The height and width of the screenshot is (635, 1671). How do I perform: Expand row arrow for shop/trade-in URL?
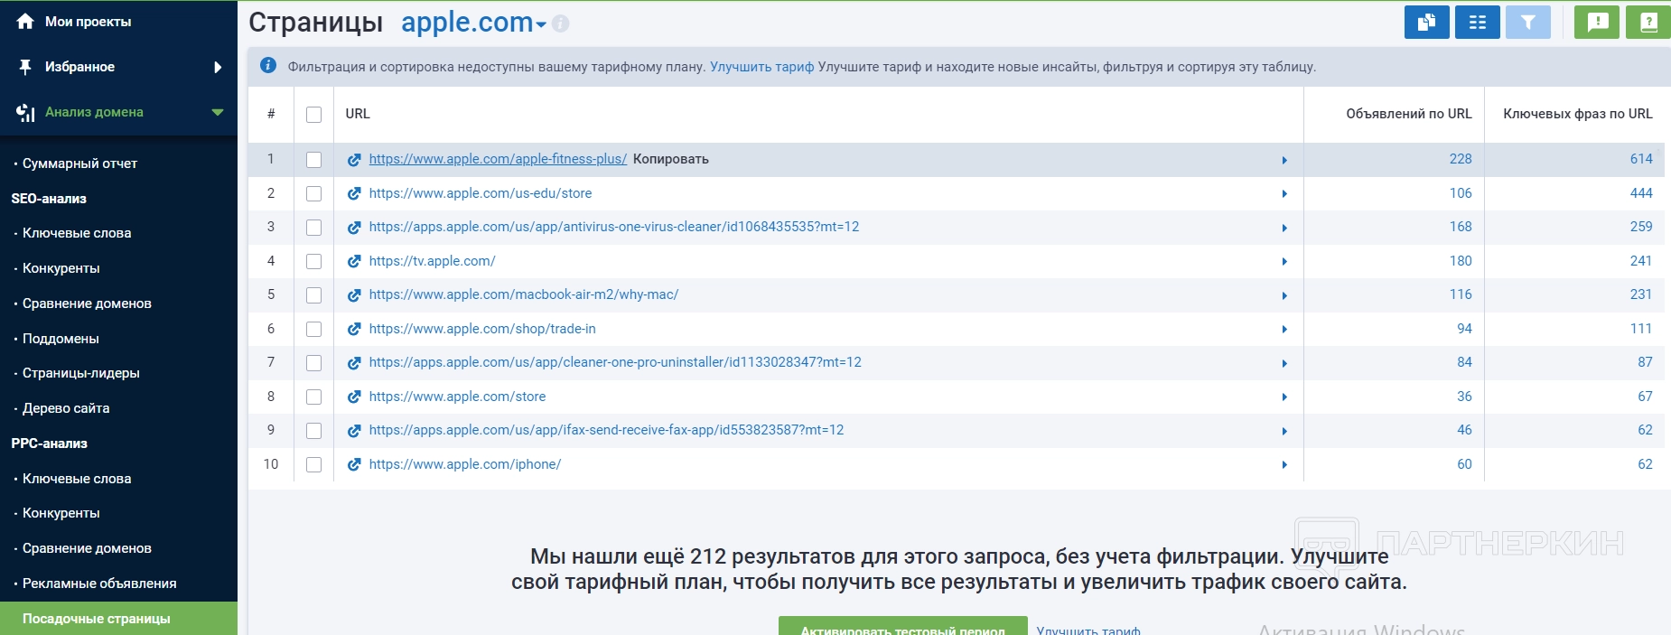(x=1284, y=329)
